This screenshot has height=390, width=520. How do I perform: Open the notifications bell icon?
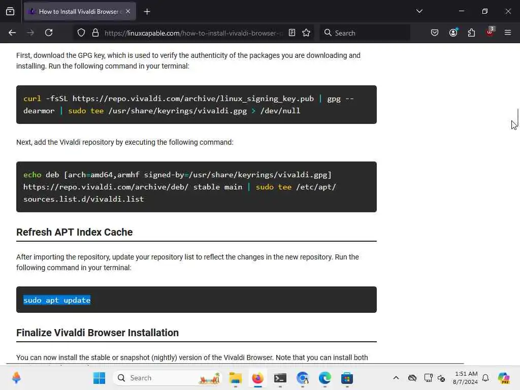coord(485,378)
